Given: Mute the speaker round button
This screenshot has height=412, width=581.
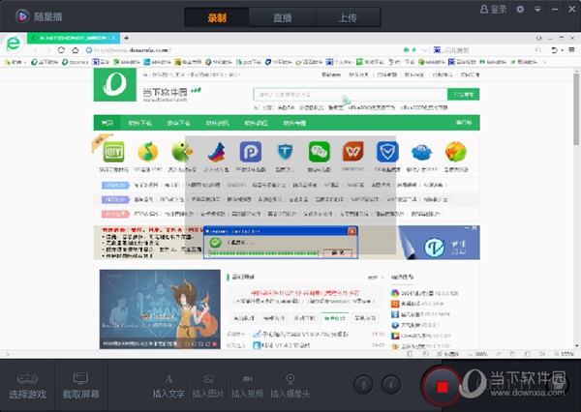Looking at the screenshot, I should coord(391,385).
